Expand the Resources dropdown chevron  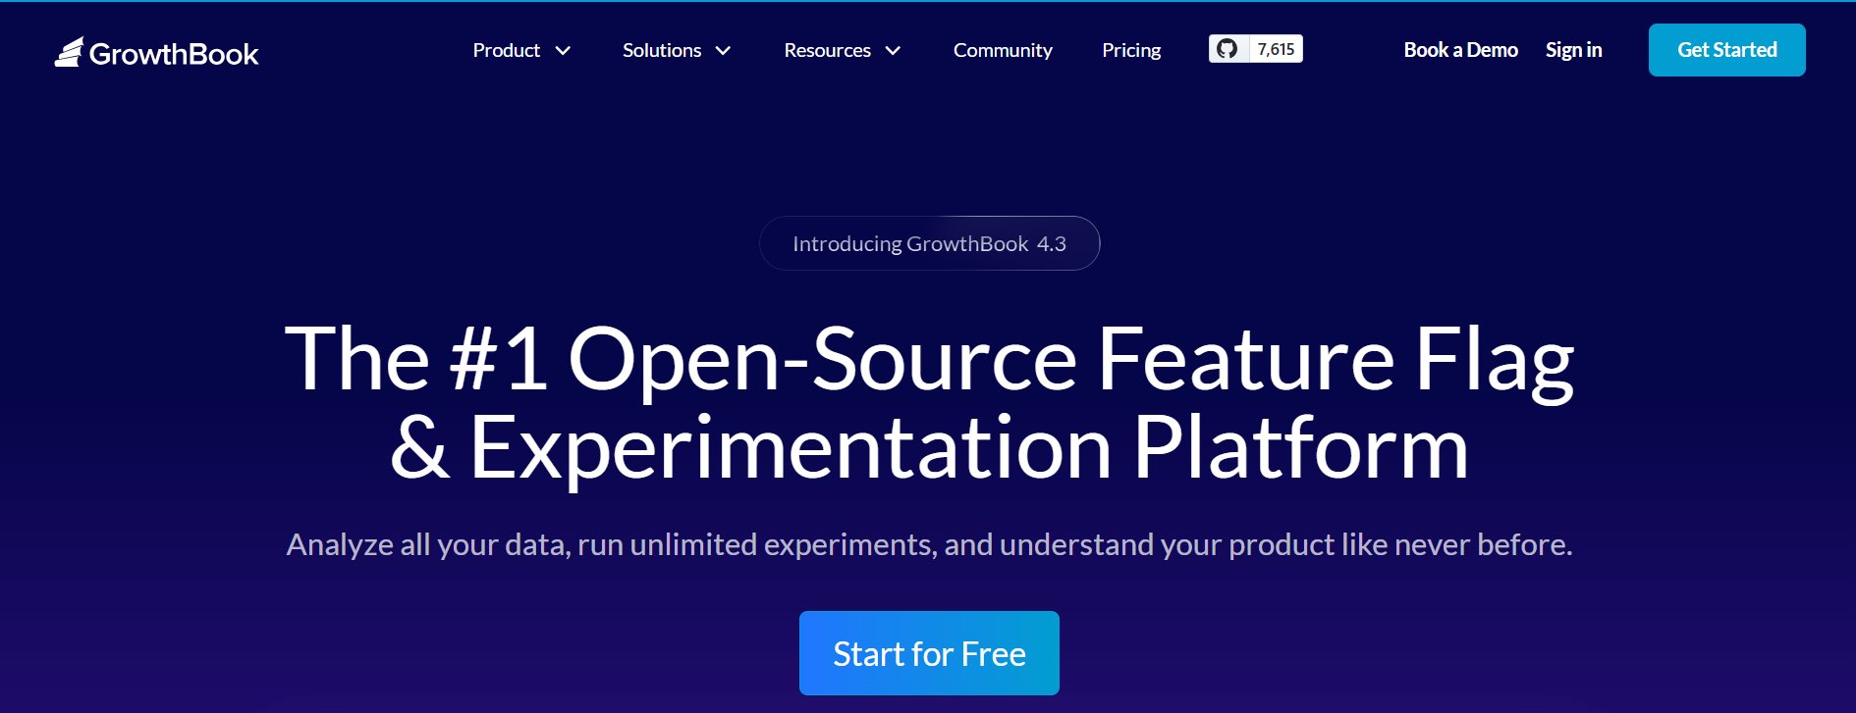point(893,51)
